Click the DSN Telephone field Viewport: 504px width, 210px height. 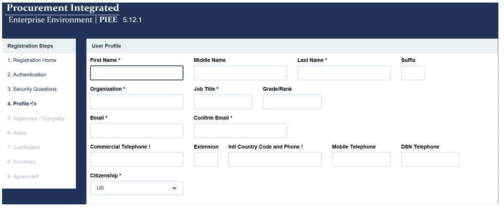pos(430,159)
